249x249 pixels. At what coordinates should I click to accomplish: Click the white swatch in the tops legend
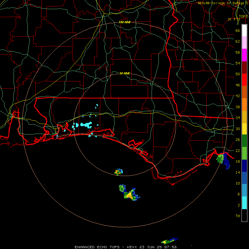click(x=244, y=30)
